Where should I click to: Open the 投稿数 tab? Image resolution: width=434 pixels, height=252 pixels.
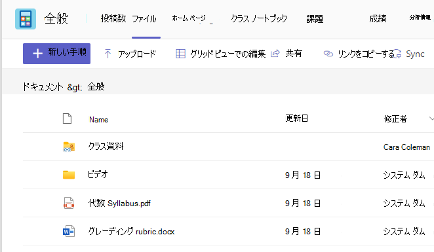pos(113,18)
